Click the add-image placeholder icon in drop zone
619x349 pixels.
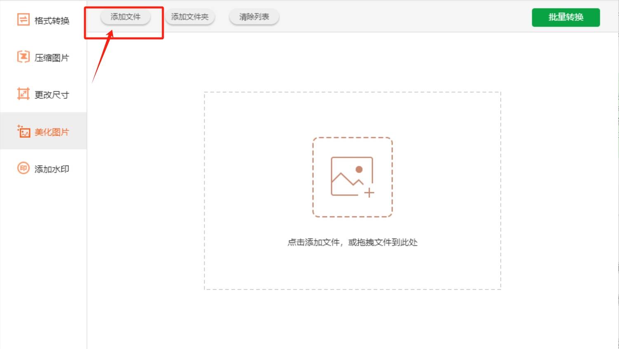tap(353, 177)
